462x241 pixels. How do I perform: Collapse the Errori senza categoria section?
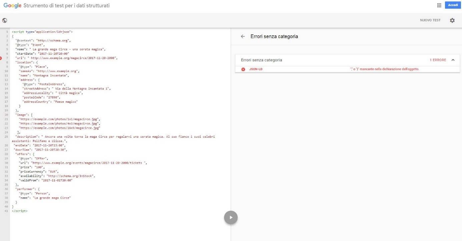453,60
